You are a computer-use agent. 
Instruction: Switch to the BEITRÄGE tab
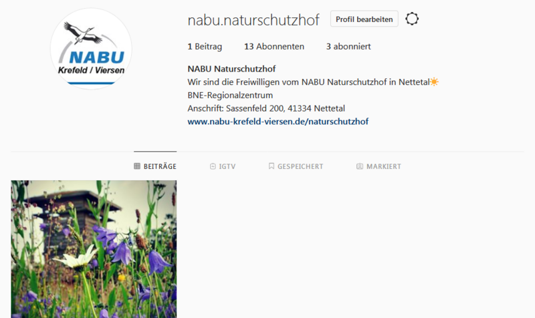(x=155, y=166)
